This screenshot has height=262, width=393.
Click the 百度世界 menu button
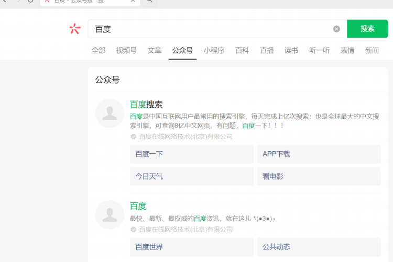point(192,247)
